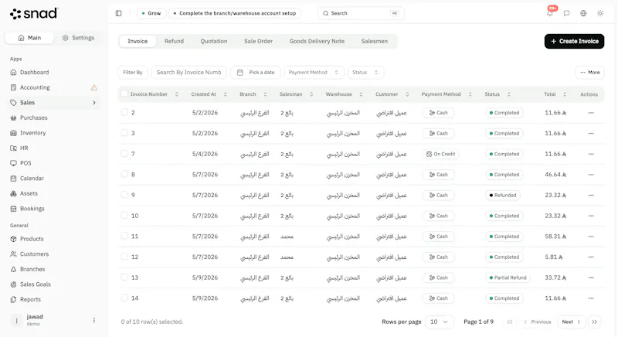Select checkbox for invoice 10
This screenshot has width=618, height=337.
pyautogui.click(x=124, y=215)
